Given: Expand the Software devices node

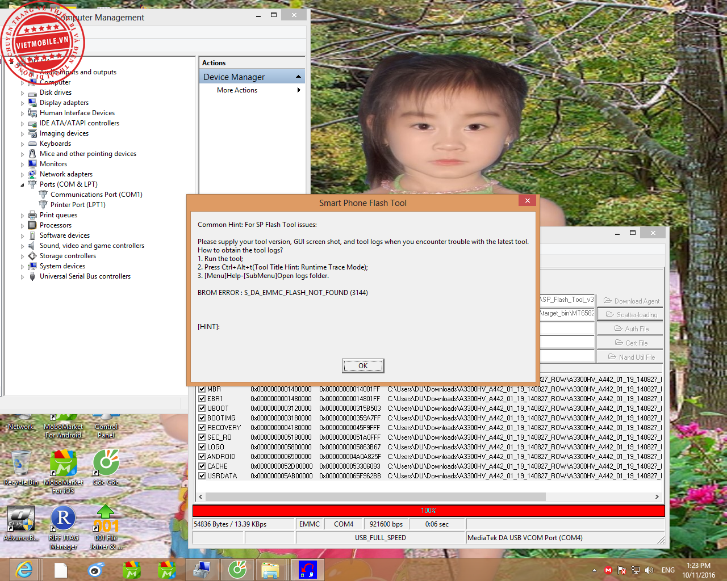Looking at the screenshot, I should pos(23,236).
